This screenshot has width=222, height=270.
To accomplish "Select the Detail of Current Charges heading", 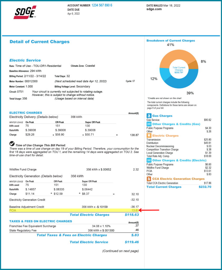I will tap(40, 42).
